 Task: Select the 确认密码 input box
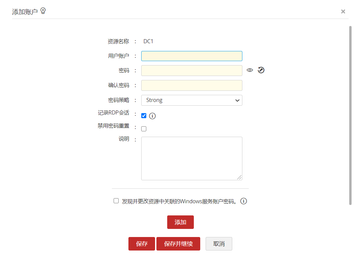(191, 85)
